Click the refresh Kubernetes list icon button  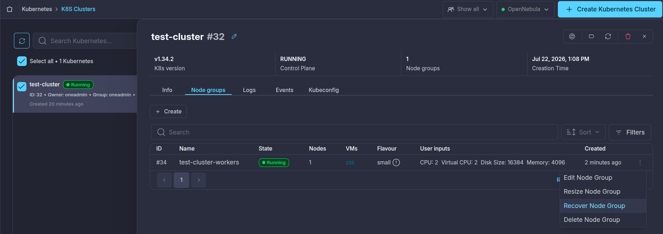click(x=22, y=41)
